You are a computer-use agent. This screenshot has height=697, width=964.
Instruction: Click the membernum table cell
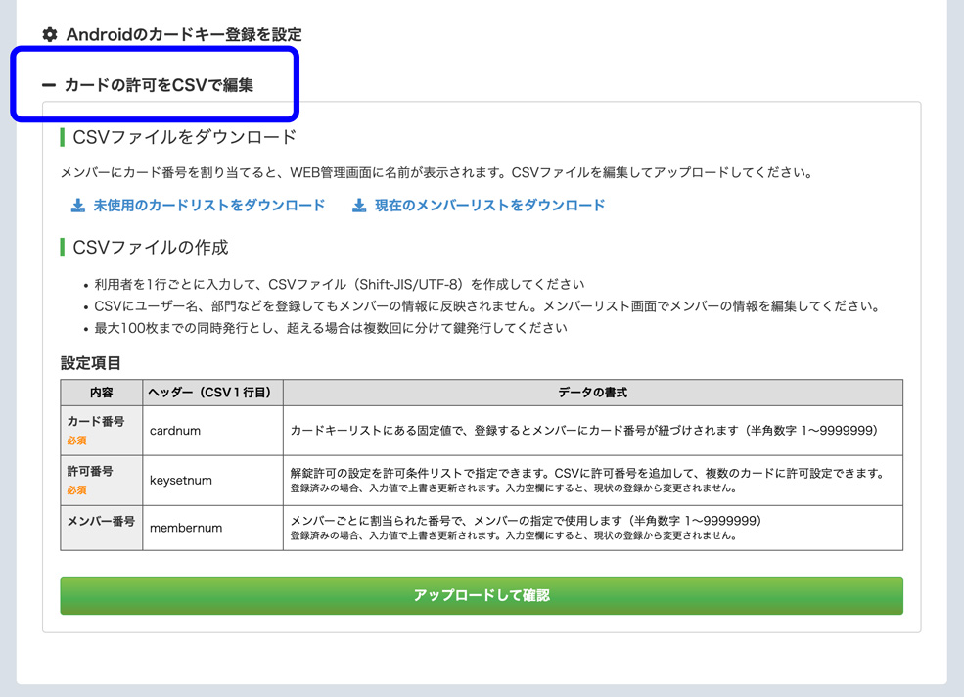[x=185, y=528]
